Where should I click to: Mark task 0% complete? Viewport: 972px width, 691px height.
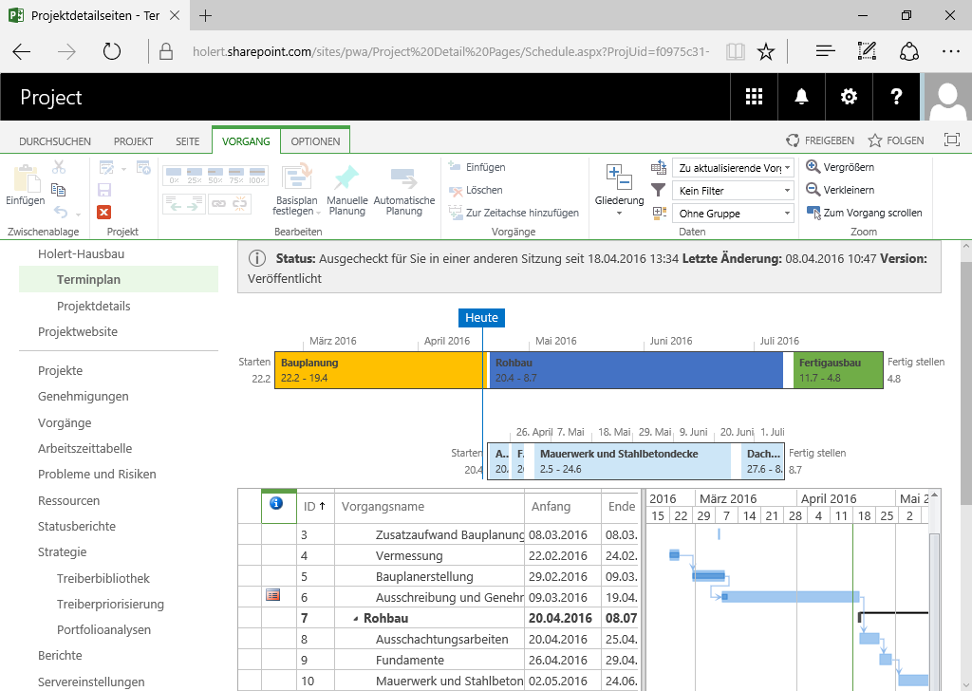[175, 176]
